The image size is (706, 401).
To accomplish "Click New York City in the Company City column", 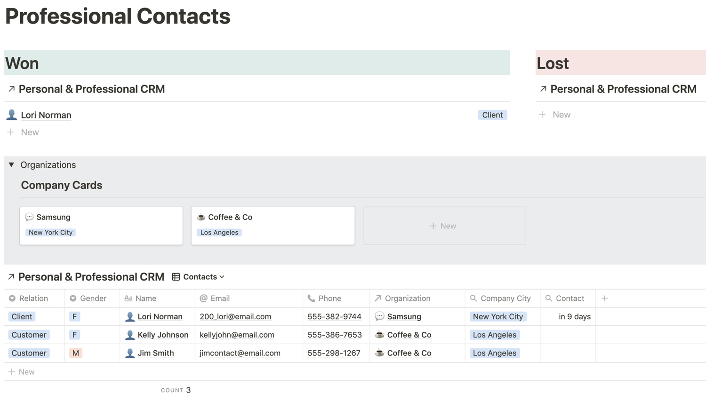I will (498, 317).
